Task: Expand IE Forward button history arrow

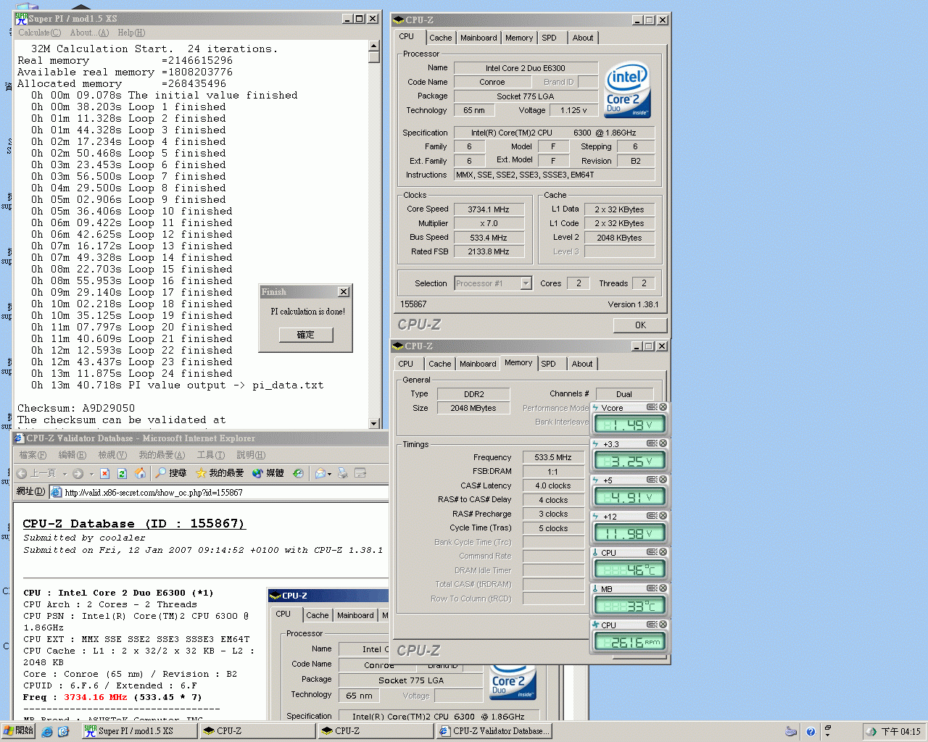Action: (91, 474)
